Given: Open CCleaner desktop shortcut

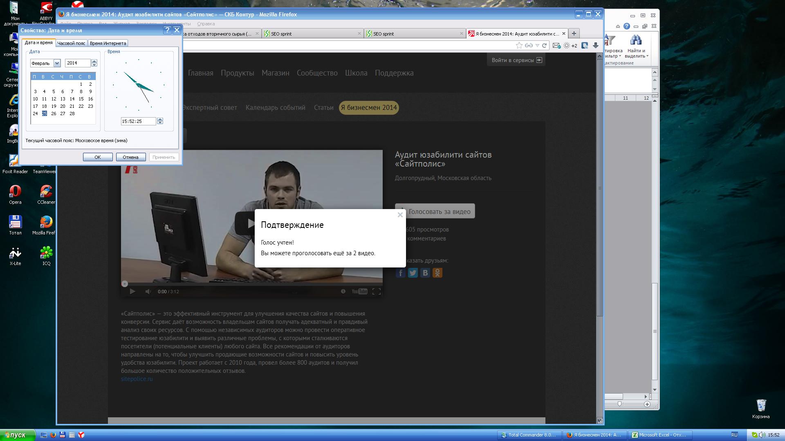Looking at the screenshot, I should click(x=46, y=194).
